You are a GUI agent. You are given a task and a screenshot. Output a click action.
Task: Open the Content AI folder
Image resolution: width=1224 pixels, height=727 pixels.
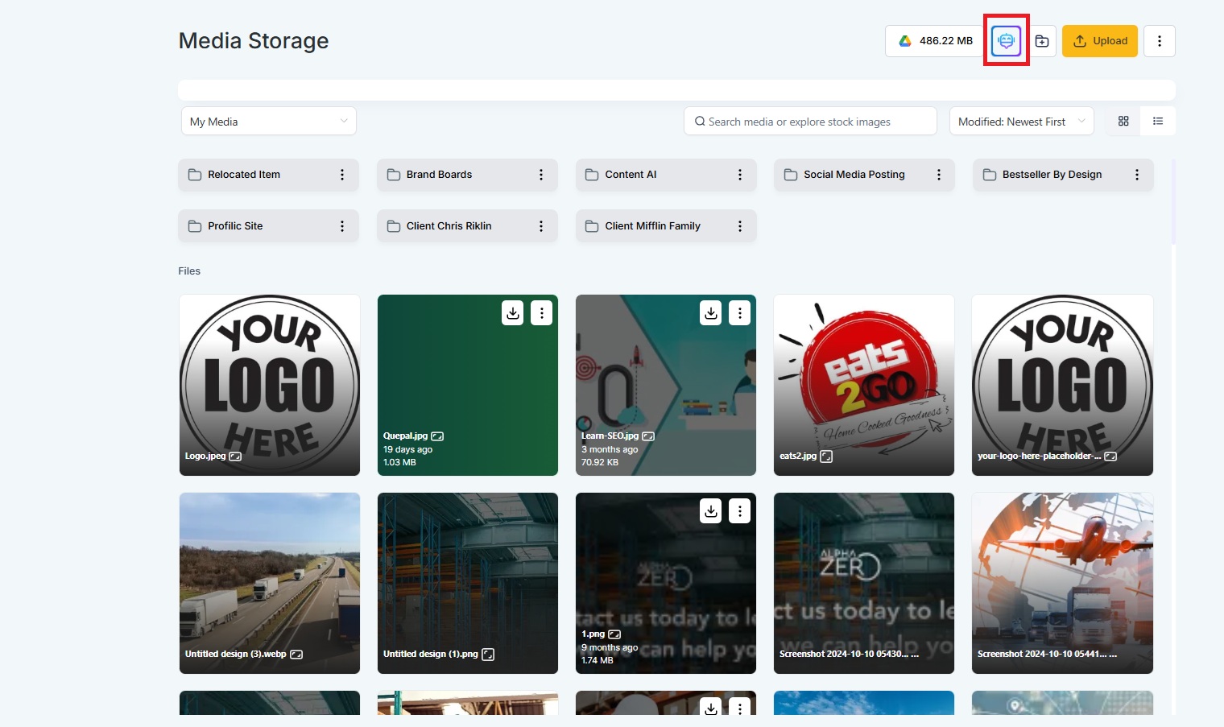coord(631,175)
